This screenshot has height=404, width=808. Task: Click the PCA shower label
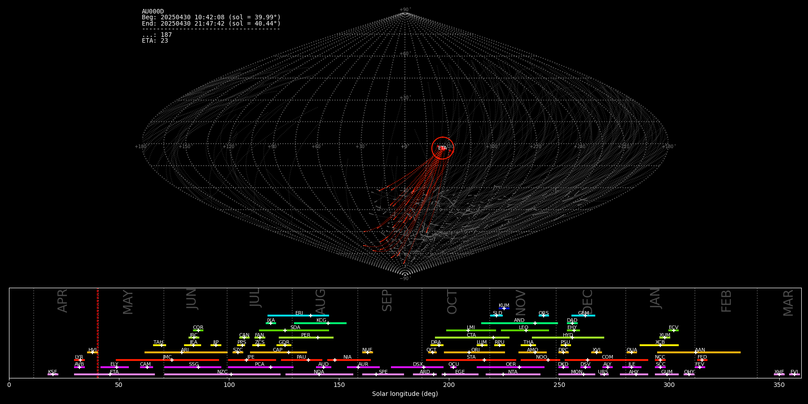(260, 364)
